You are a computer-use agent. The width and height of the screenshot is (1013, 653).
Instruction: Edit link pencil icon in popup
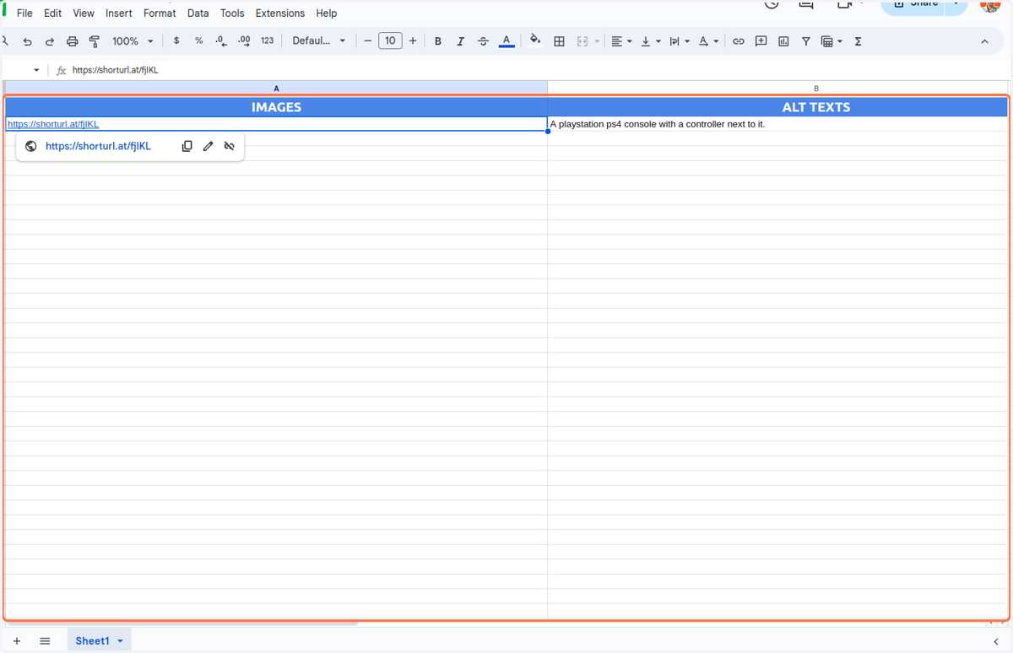(x=209, y=146)
